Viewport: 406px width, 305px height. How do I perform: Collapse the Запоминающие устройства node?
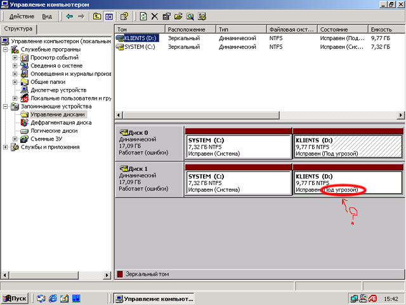6,107
